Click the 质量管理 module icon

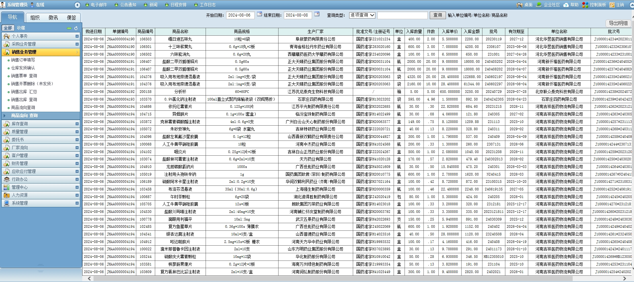6,132
